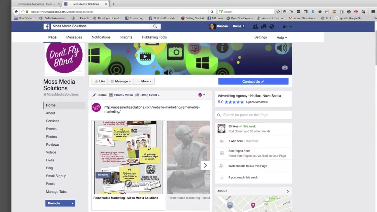
Task: Click Duncan's profile picture in header
Action: 212,26
